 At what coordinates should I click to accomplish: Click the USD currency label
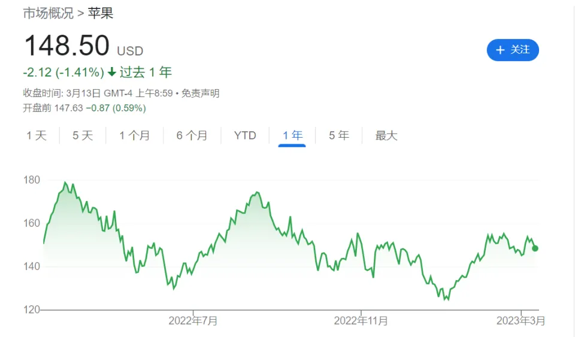(x=130, y=51)
